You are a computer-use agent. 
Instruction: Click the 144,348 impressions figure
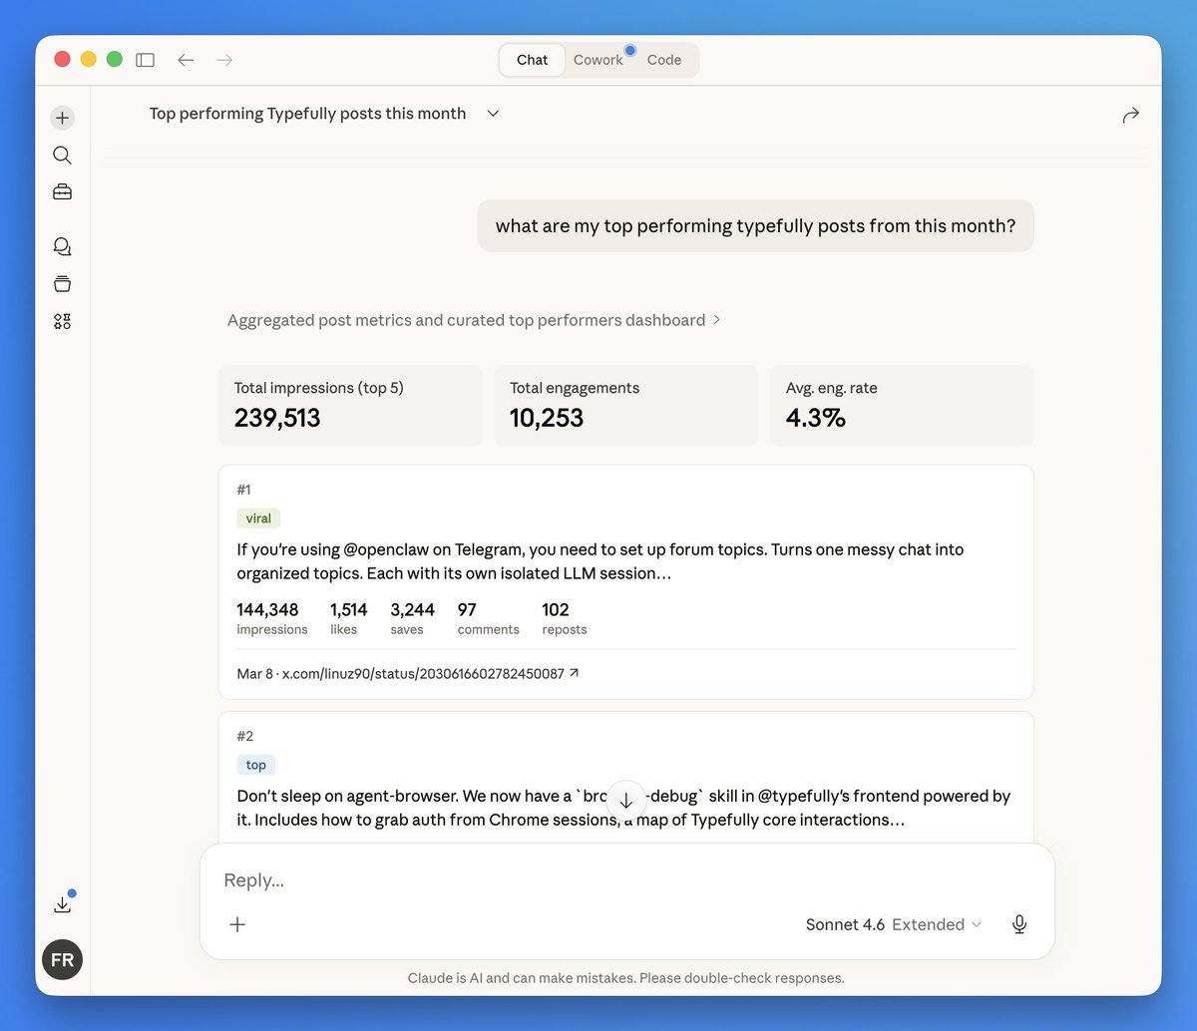click(267, 609)
